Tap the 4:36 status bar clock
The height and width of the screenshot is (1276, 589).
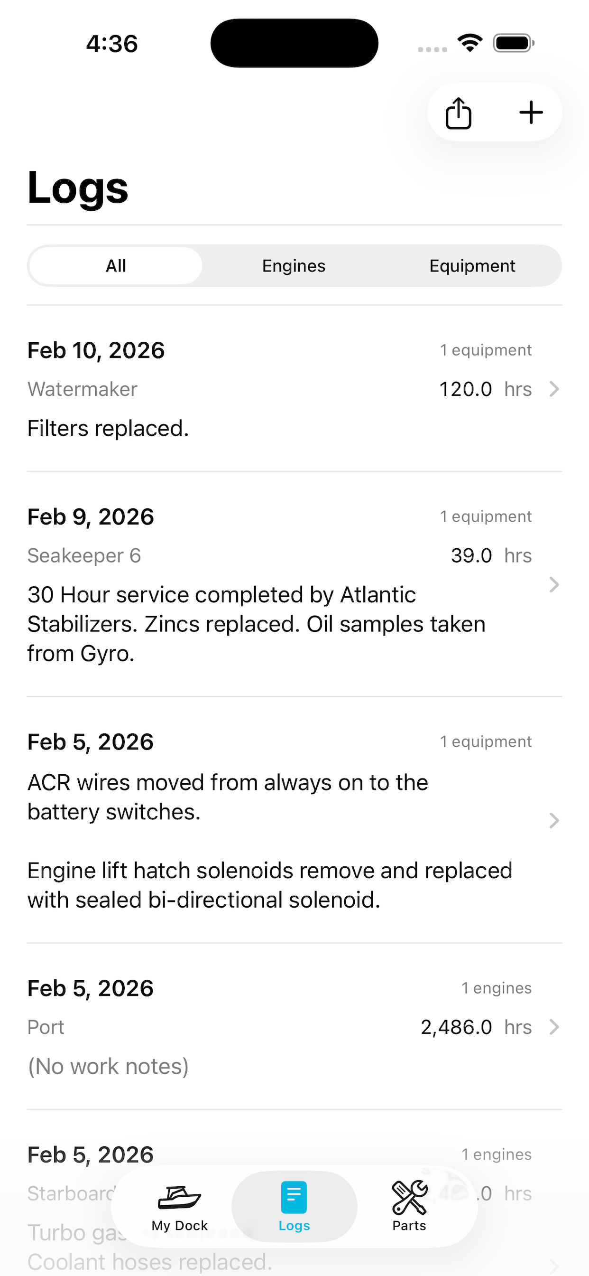pyautogui.click(x=112, y=44)
